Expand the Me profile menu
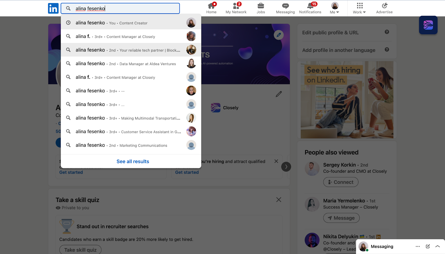Screen dimensions: 445x254 pos(335,8)
